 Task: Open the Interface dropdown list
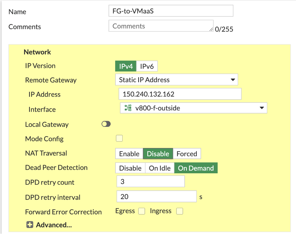194,108
